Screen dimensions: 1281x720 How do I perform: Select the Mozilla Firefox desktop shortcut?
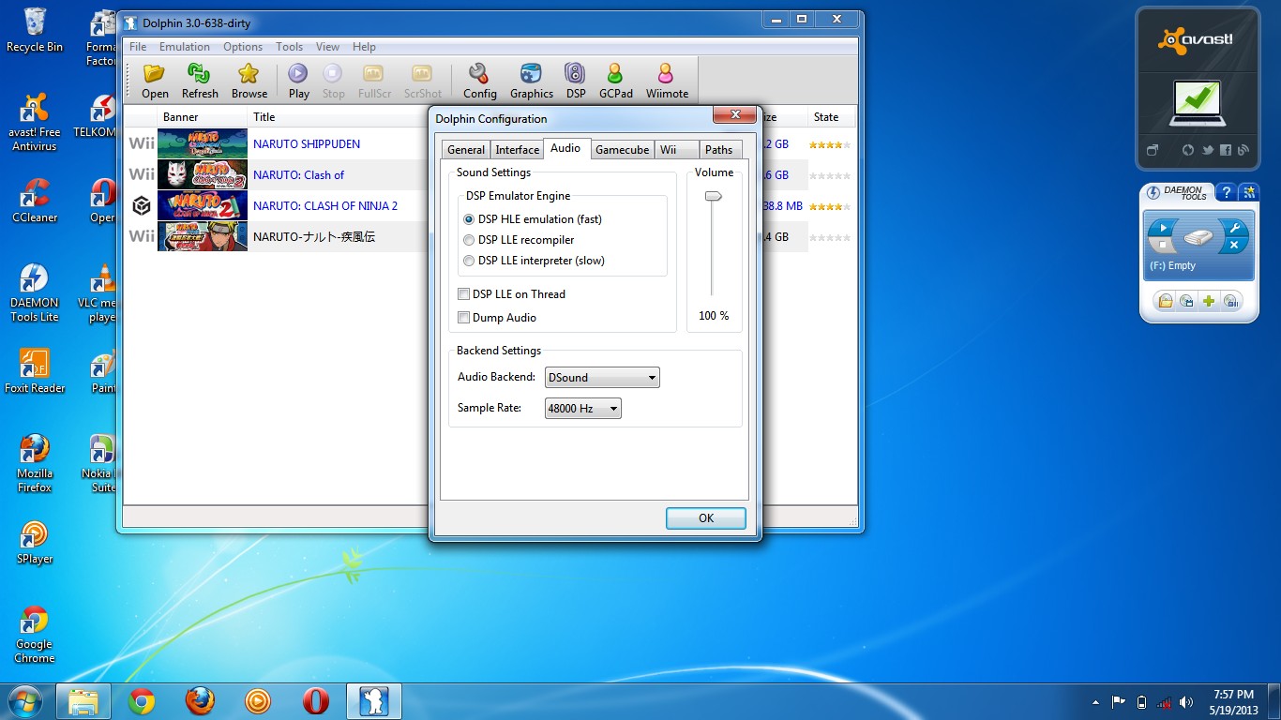coord(35,463)
